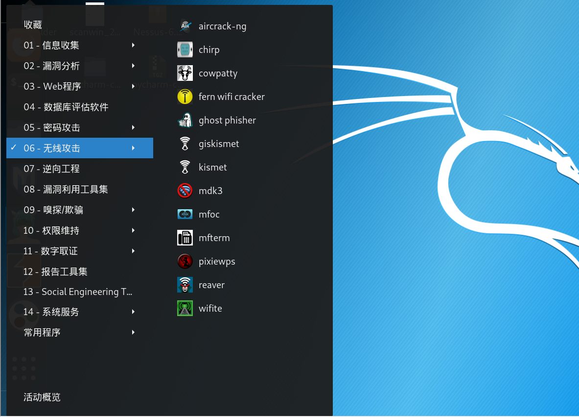Expand arrow of 14 - 系统服务
This screenshot has width=579, height=417.
point(133,312)
